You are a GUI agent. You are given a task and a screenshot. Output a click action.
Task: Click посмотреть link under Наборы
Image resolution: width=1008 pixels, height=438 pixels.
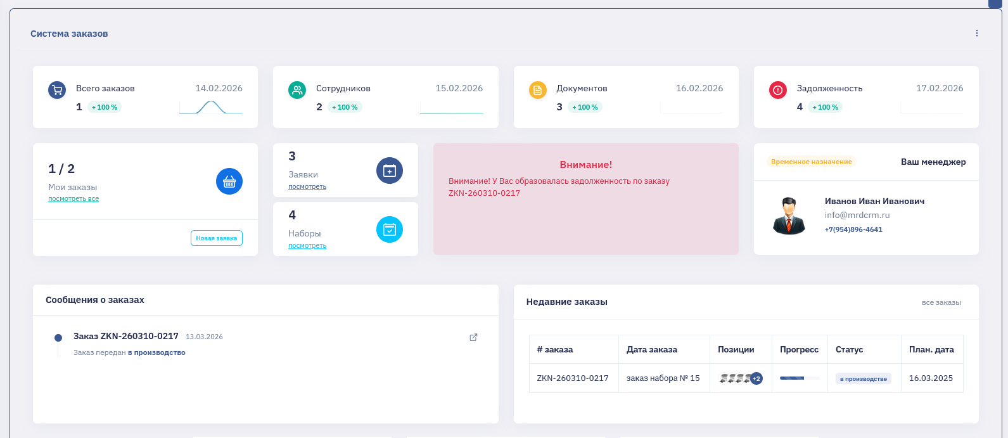tap(307, 245)
